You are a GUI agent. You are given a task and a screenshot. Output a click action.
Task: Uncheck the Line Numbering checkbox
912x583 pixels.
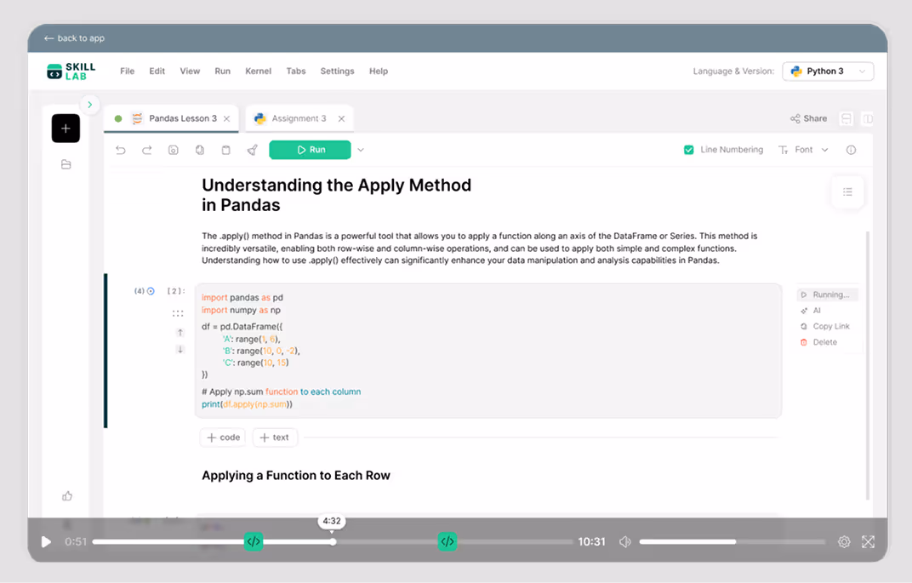click(x=689, y=150)
